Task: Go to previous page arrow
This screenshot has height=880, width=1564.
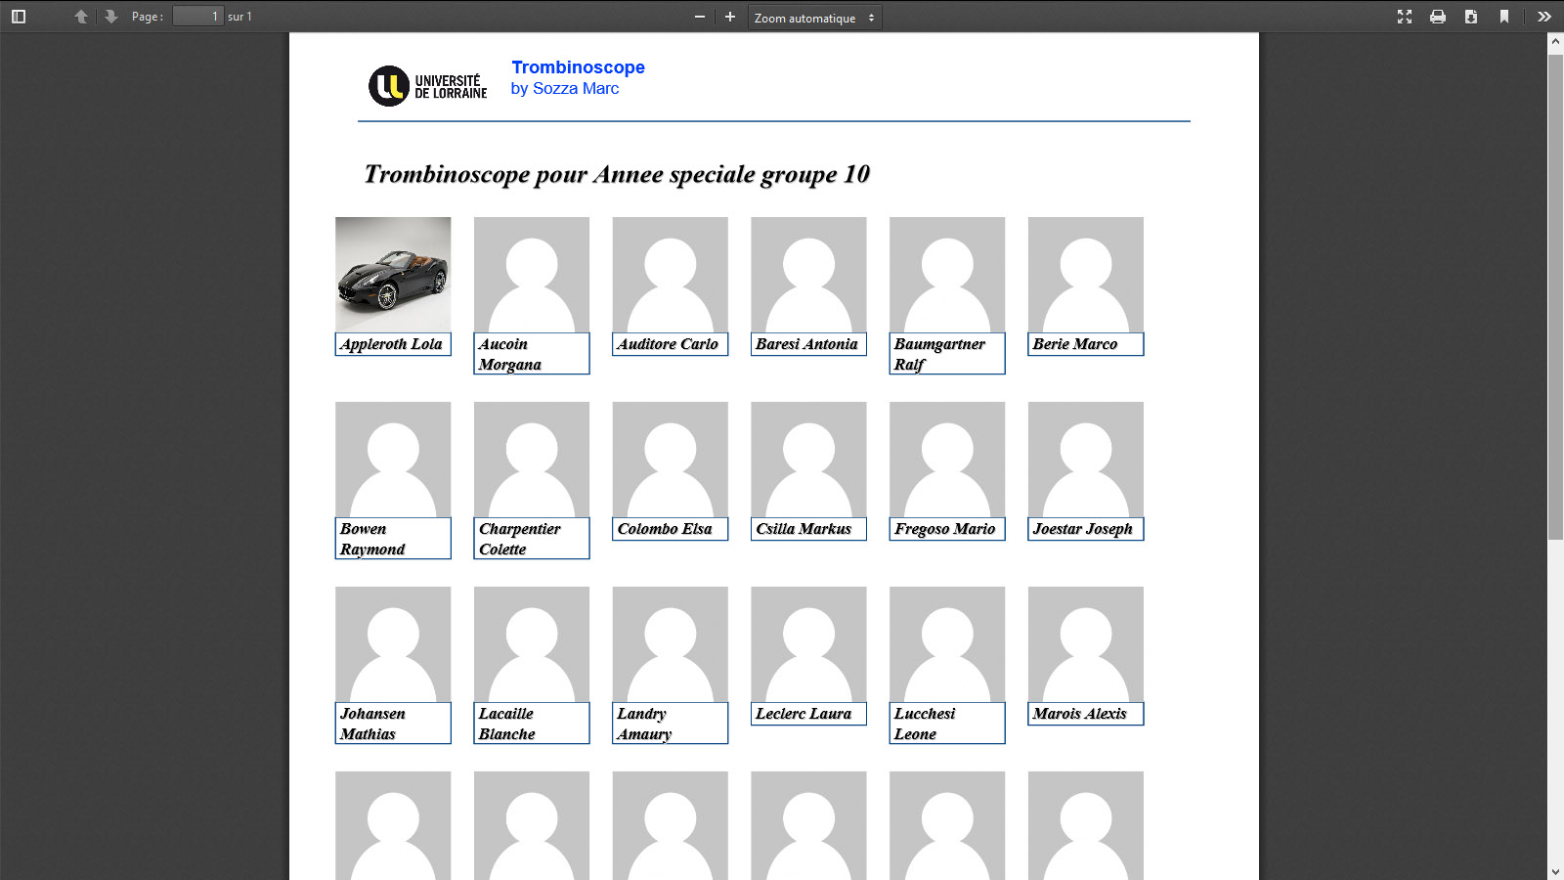Action: [x=81, y=17]
